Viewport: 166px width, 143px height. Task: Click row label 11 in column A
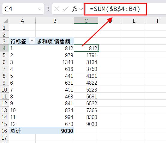(22, 117)
